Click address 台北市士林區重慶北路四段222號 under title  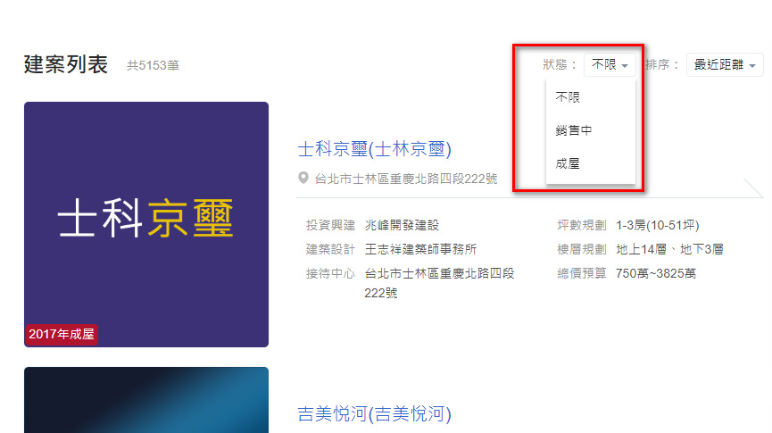point(406,179)
